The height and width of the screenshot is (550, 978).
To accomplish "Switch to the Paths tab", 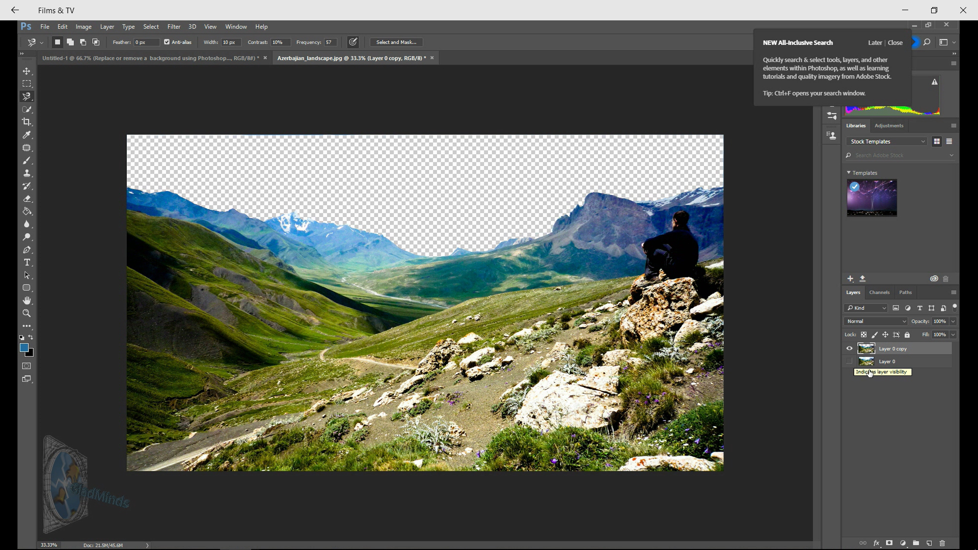I will 905,292.
